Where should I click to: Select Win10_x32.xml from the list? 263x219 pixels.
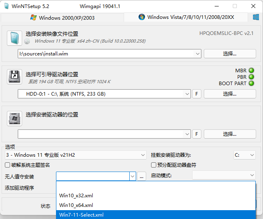click(156, 195)
